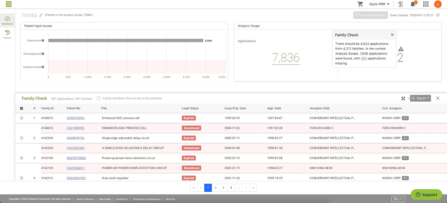The height and width of the screenshot is (203, 447).
Task: Open Terms of Service in footer
Action: 84,199
